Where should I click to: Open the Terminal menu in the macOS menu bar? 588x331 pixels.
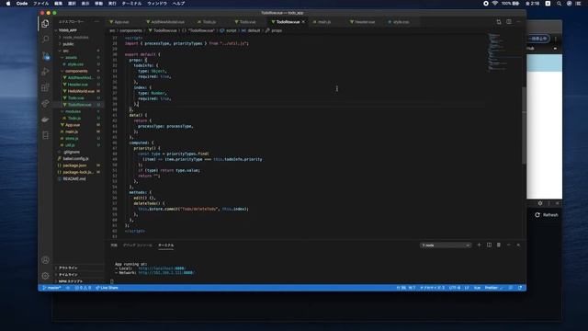pos(131,4)
